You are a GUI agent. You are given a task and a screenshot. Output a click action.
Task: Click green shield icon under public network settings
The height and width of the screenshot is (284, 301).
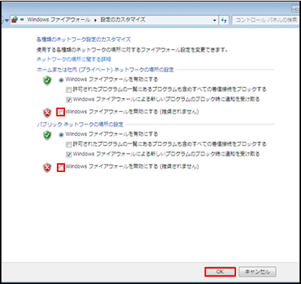[47, 135]
